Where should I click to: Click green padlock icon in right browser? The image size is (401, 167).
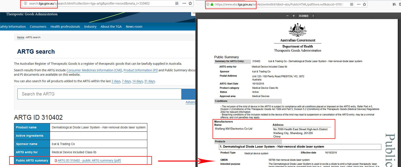(x=212, y=4)
